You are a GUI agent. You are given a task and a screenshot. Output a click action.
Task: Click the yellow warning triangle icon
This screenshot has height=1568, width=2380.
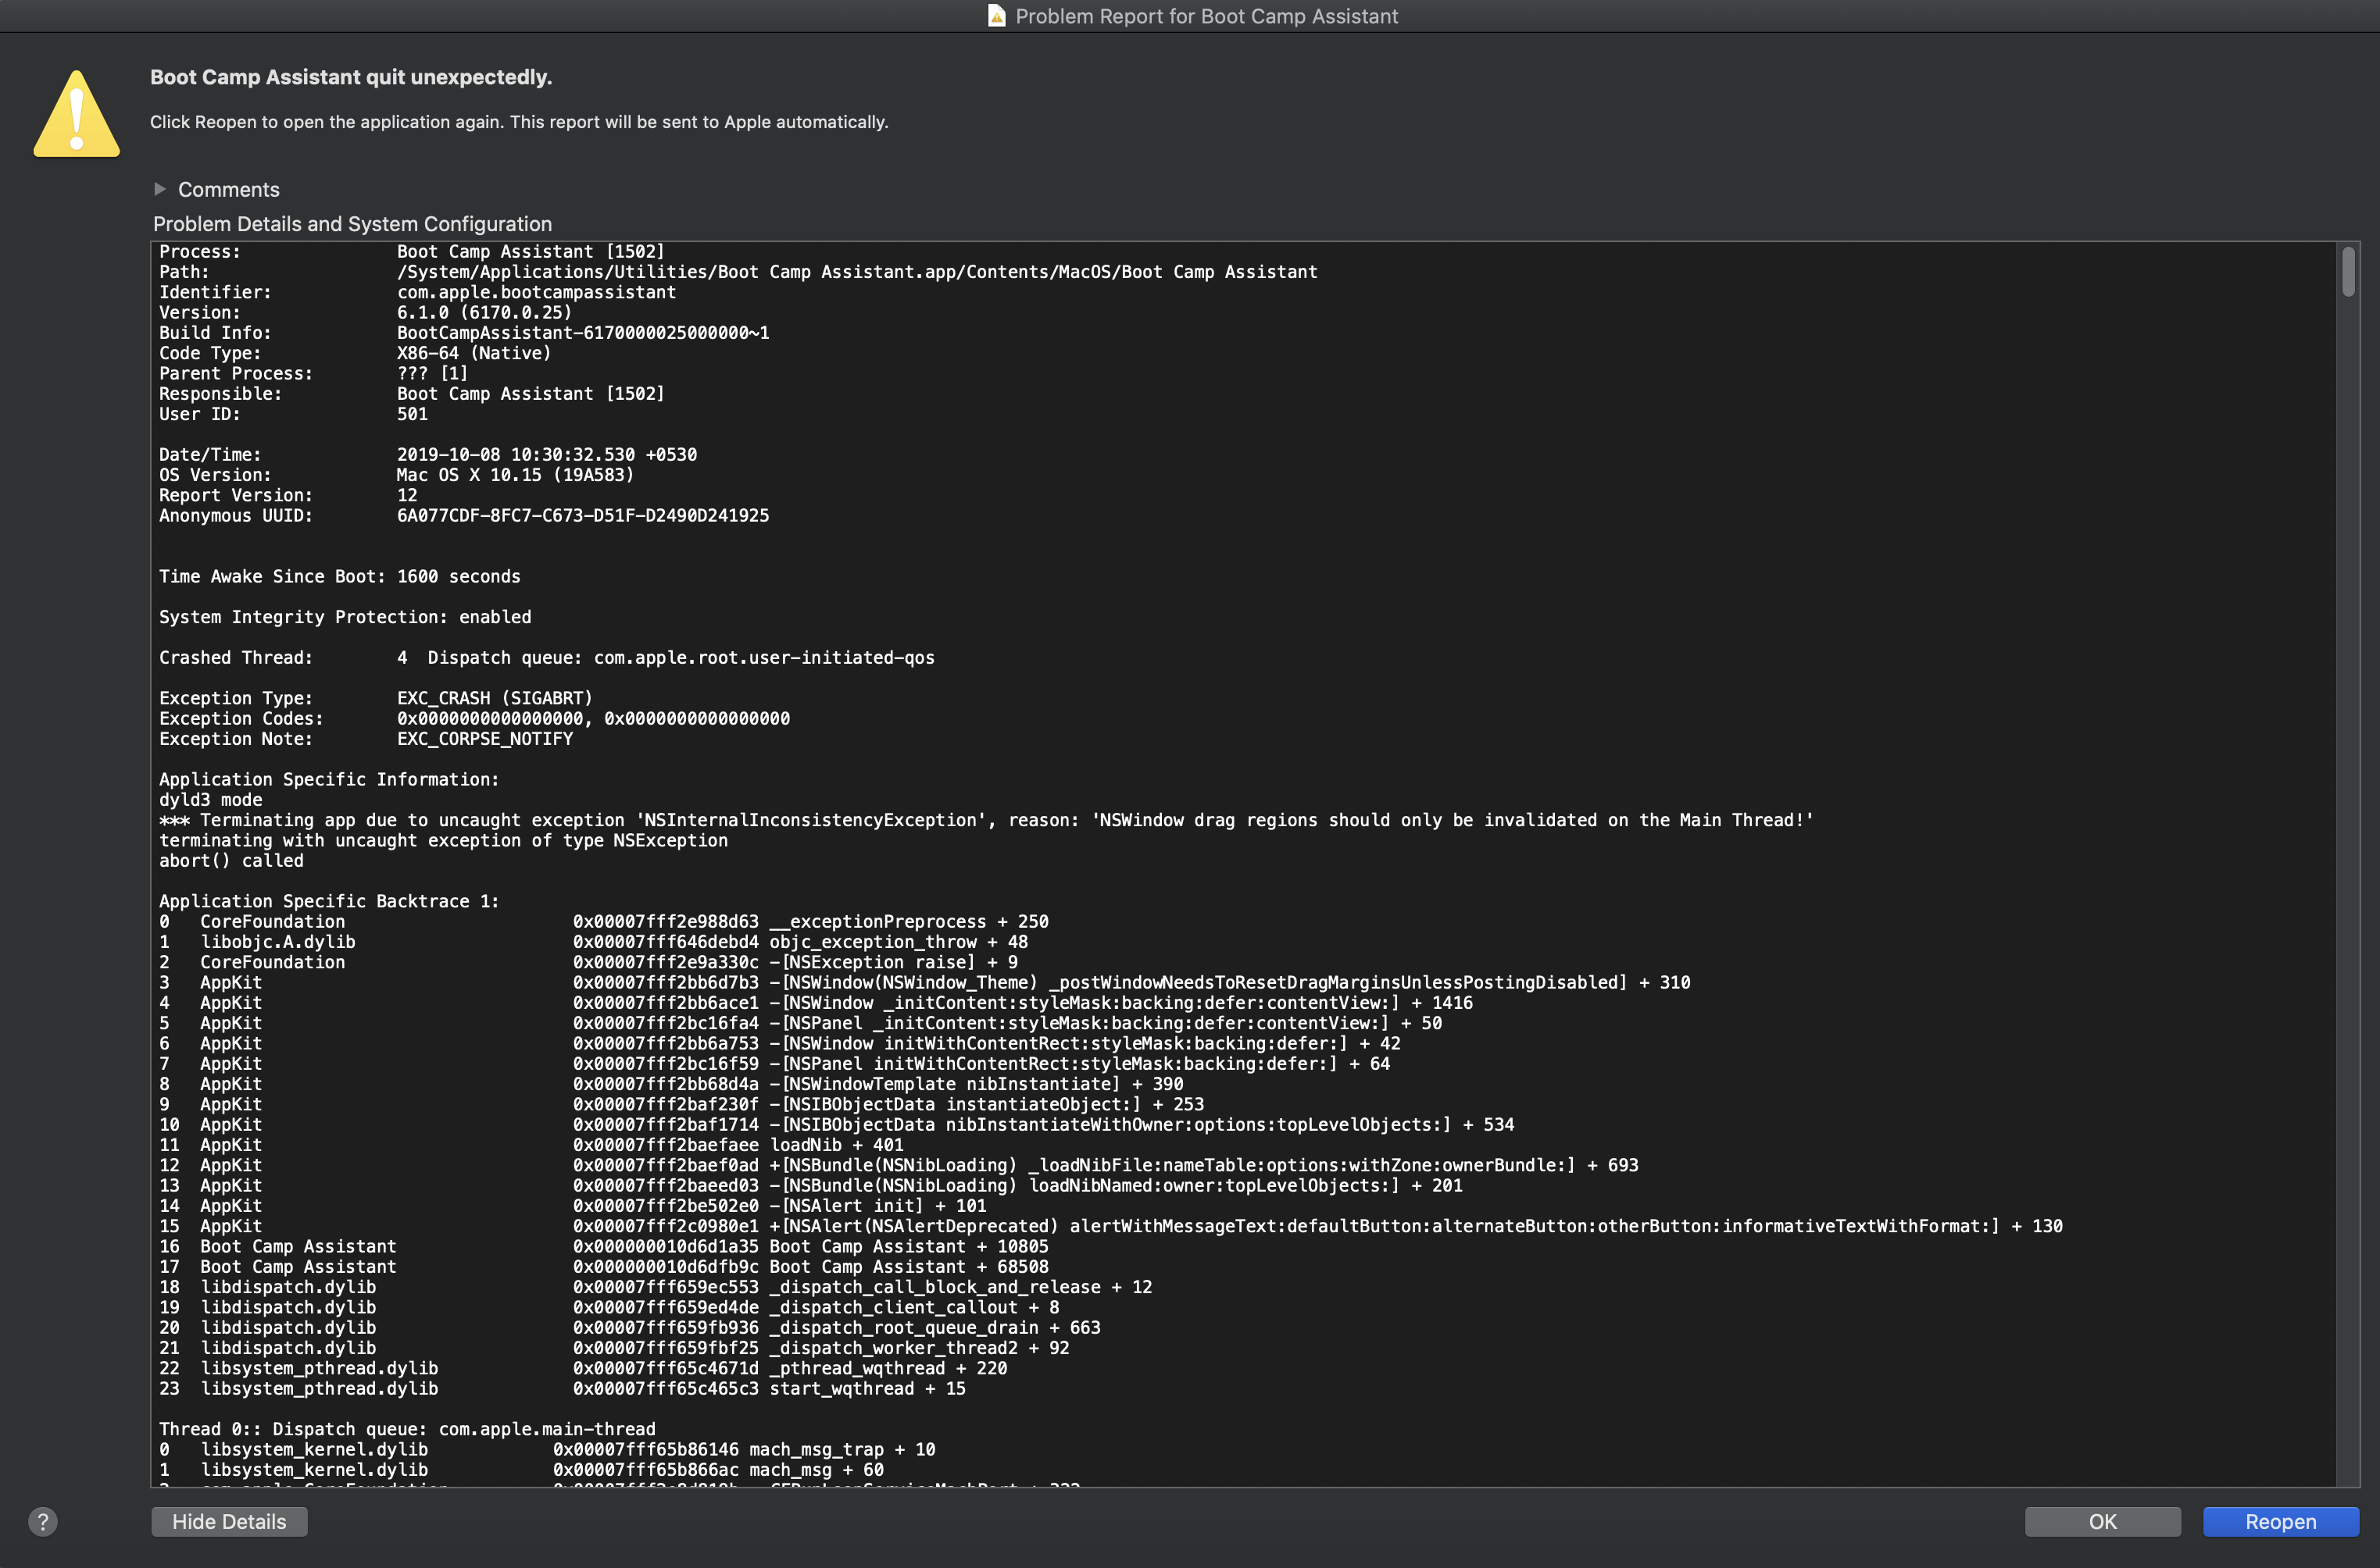point(77,114)
